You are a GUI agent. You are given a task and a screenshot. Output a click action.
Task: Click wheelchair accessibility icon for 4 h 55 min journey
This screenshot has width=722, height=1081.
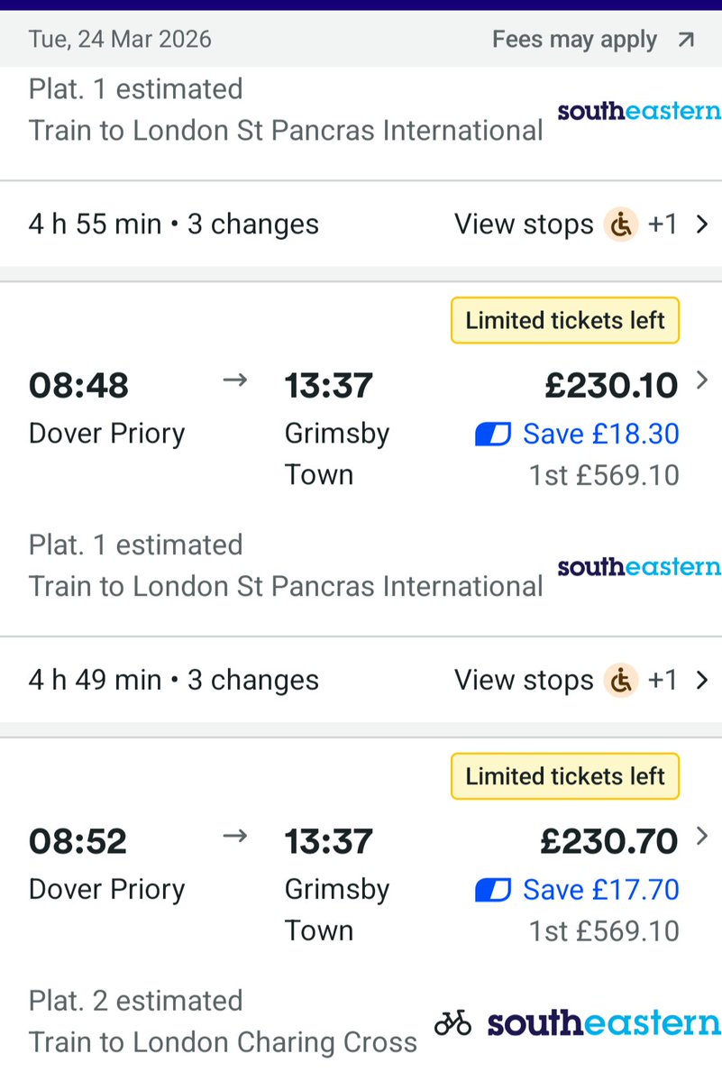pyautogui.click(x=621, y=224)
